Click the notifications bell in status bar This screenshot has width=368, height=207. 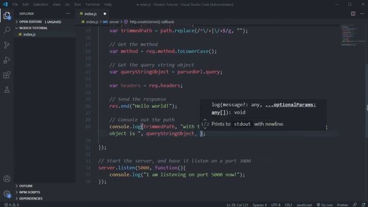pyautogui.click(x=363, y=205)
